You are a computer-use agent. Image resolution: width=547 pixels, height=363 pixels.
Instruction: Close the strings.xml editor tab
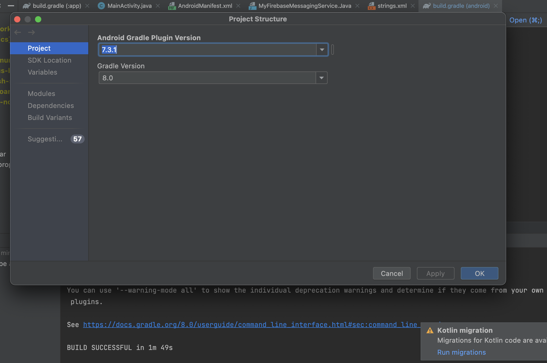coord(413,5)
